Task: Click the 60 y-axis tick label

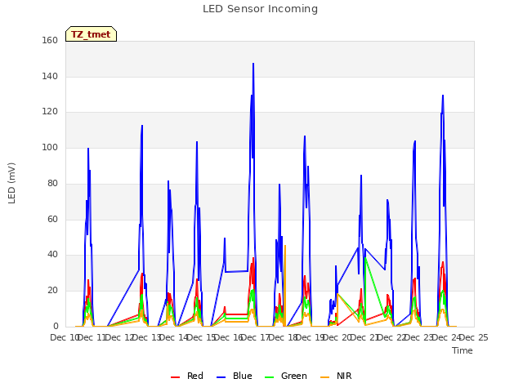Action: click(52, 220)
